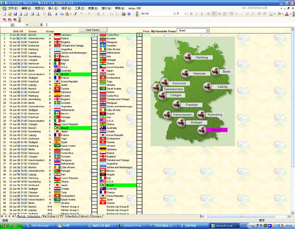Viewport: 295px width, 229px height.
Task: Switch to the Wallchart sheet tab
Action: pyautogui.click(x=50, y=216)
